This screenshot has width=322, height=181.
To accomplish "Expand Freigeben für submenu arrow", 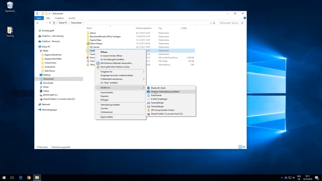I will pyautogui.click(x=143, y=71).
